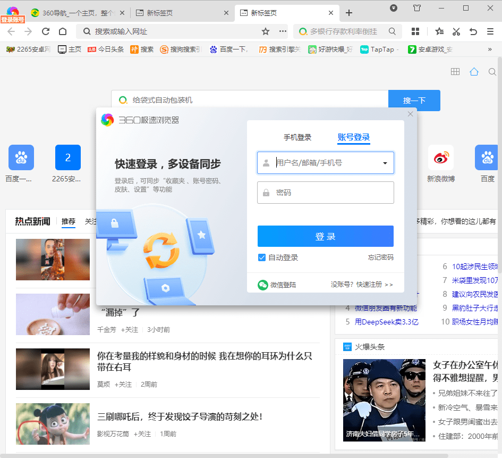Click the 密码 password input field
This screenshot has width=502, height=458.
click(325, 192)
